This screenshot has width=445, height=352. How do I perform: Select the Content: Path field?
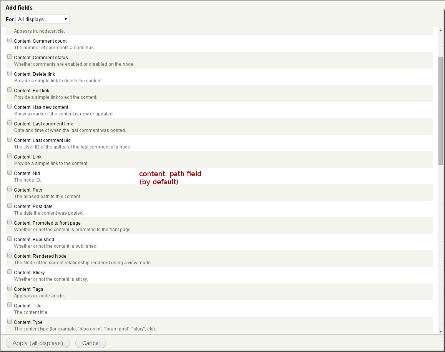10,189
